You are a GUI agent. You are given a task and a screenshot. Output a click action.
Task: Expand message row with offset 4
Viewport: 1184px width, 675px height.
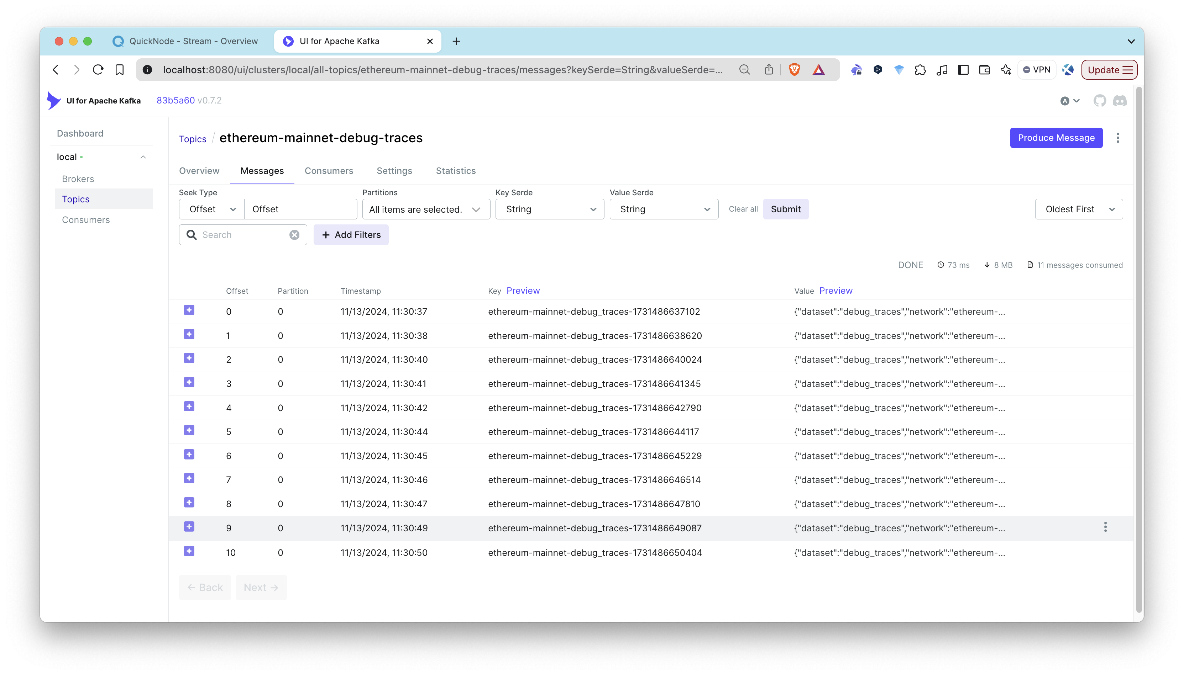pos(189,406)
